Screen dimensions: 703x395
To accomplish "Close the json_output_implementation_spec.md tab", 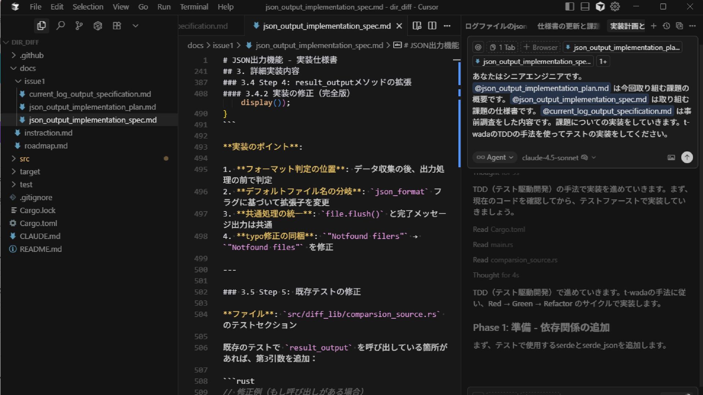I will point(399,26).
